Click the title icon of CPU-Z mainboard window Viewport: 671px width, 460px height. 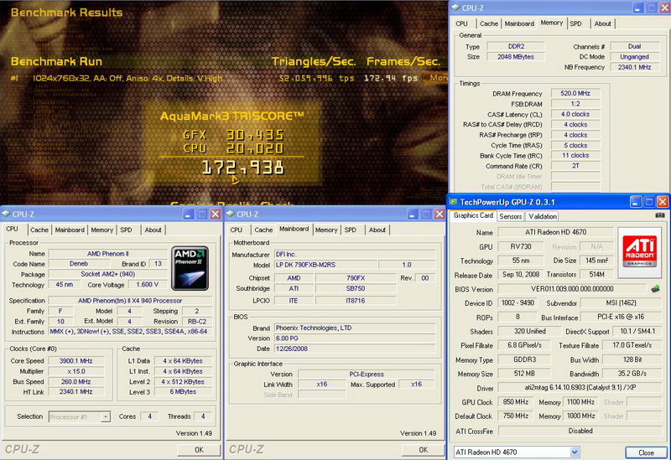coord(230,214)
